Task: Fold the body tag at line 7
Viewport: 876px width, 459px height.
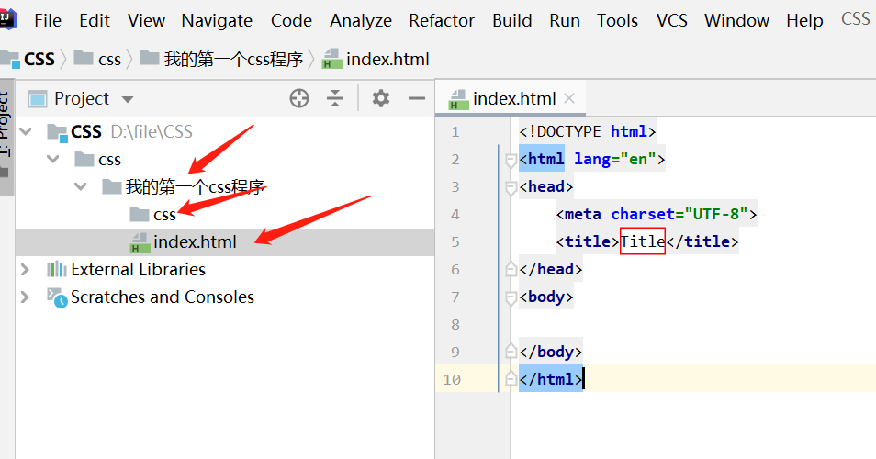Action: (x=510, y=298)
